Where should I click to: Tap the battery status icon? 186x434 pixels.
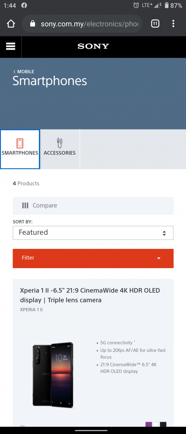pos(167,5)
